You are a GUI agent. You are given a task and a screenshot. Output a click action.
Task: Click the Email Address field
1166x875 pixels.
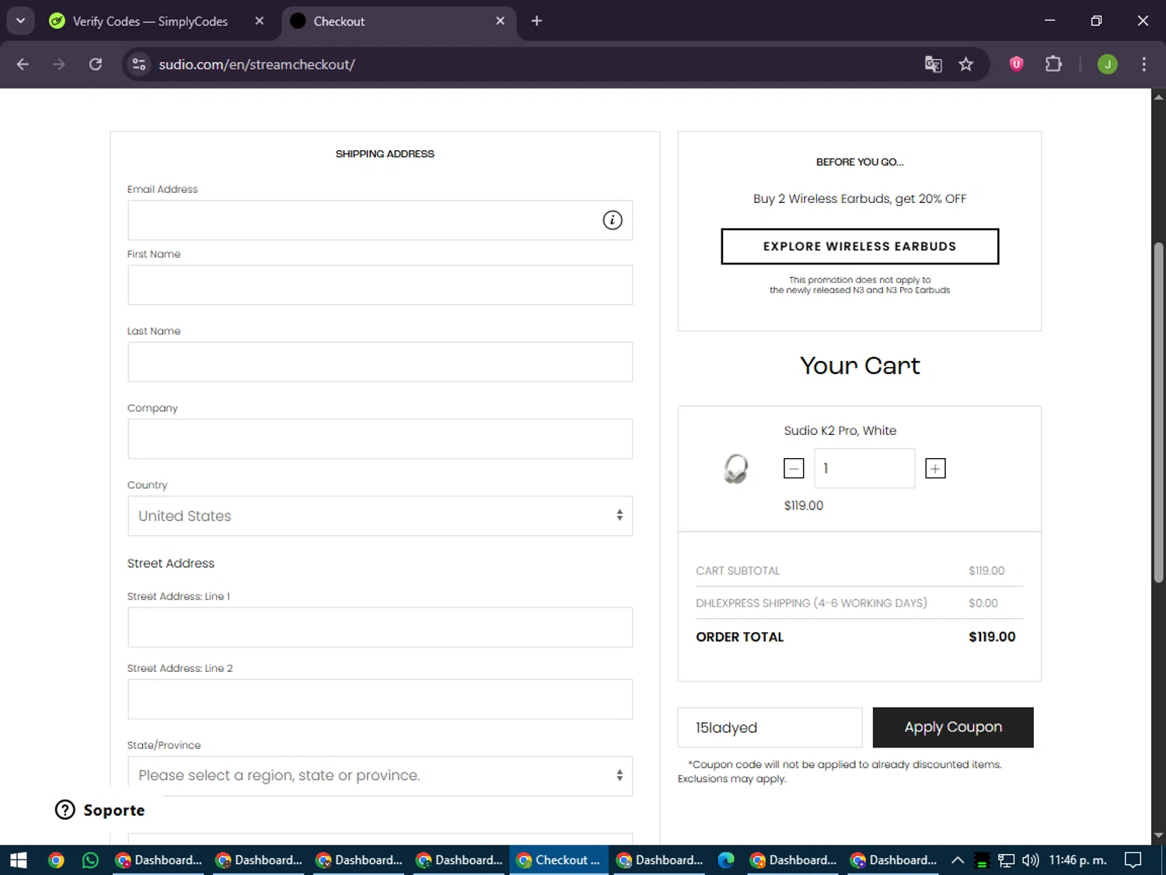click(x=380, y=220)
